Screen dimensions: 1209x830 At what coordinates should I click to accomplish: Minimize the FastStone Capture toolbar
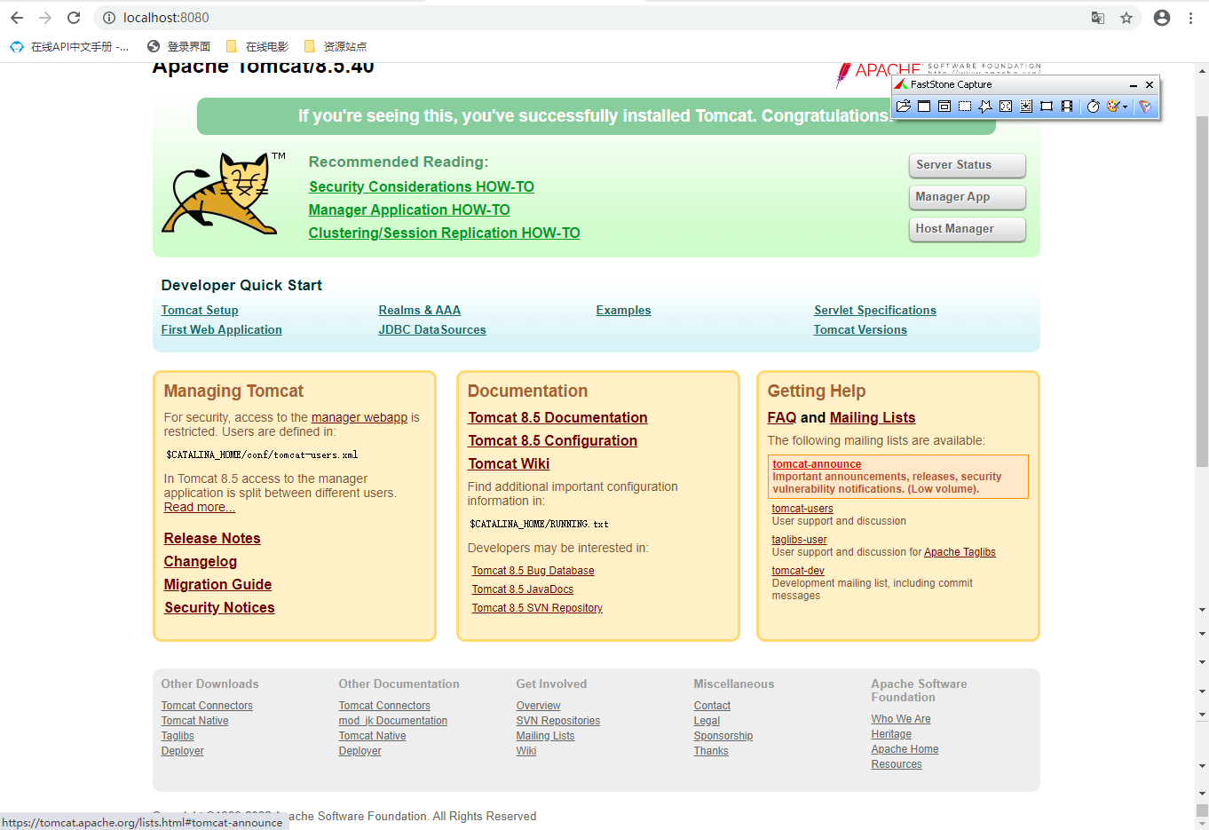tap(1134, 85)
